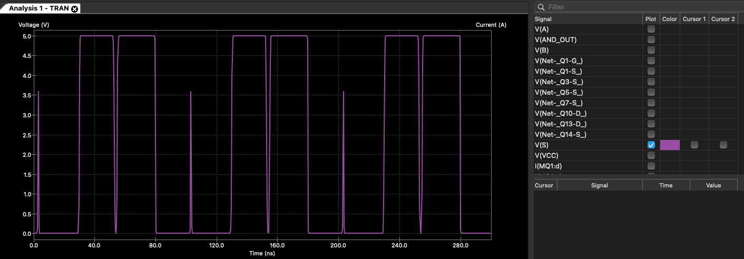Viewport: 744px width, 259px height.
Task: Click the magnifier icon in the Filter box
Action: [x=541, y=7]
